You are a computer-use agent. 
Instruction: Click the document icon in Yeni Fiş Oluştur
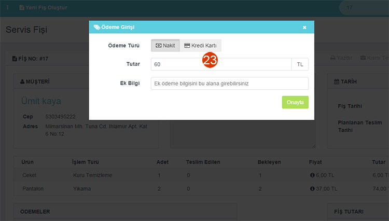[x=22, y=7]
